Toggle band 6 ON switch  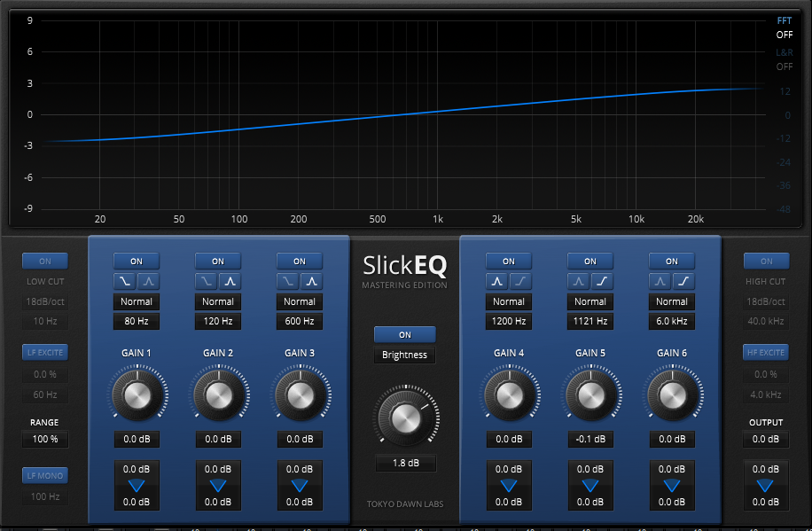tap(672, 262)
